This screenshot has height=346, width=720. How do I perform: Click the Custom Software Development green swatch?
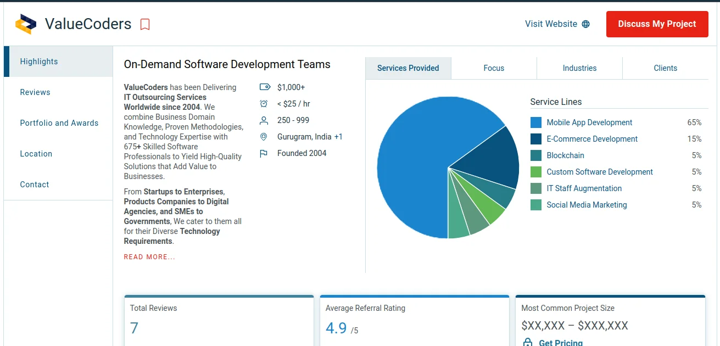(x=536, y=172)
